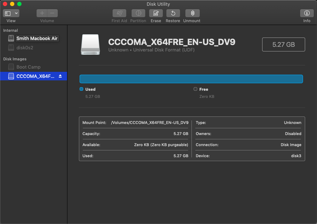Select Smith Macbook Air in sidebar
Viewport: 317px width, 224px height.
[37, 38]
